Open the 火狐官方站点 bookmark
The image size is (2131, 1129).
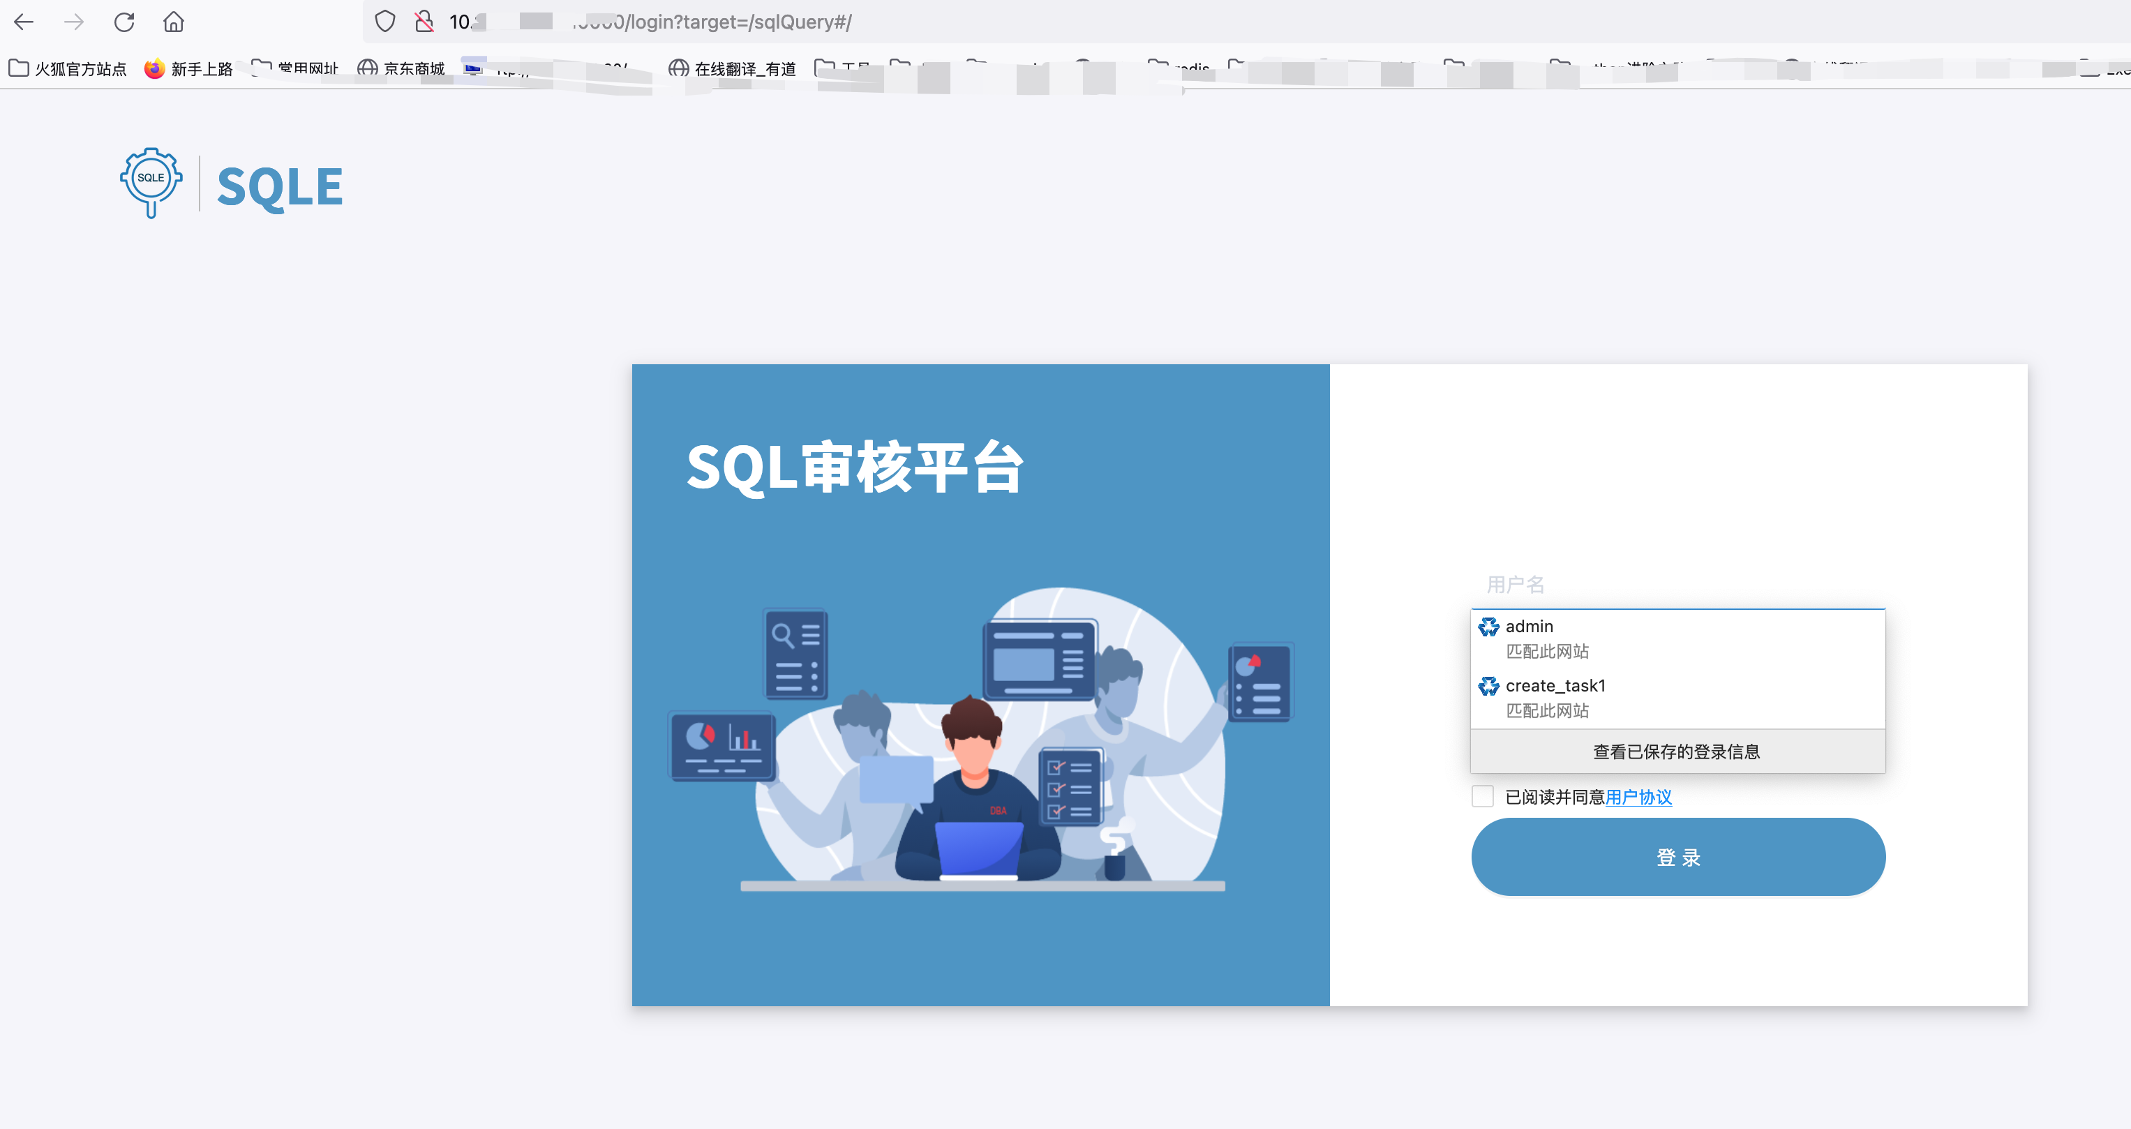pos(80,68)
